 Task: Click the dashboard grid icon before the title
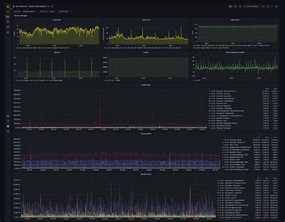[x=14, y=7]
